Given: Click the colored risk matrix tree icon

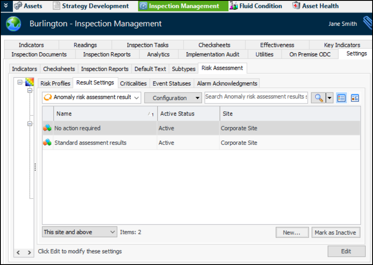Looking at the screenshot, I should 29,82.
